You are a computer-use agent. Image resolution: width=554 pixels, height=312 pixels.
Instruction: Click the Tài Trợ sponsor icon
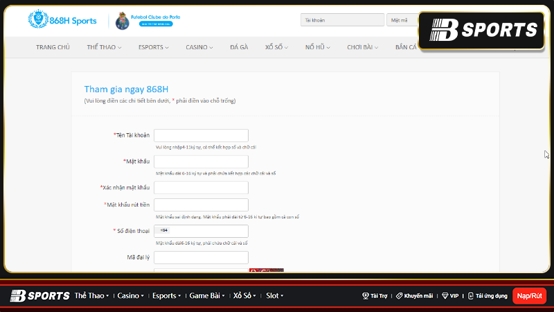tap(366, 296)
